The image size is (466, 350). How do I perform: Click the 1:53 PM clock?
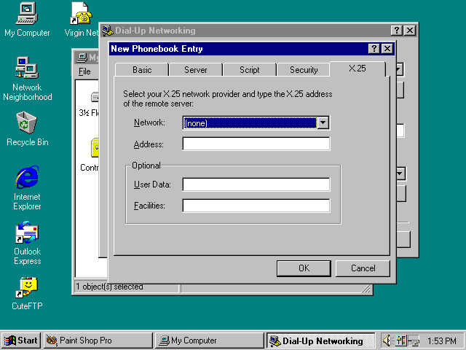(442, 341)
